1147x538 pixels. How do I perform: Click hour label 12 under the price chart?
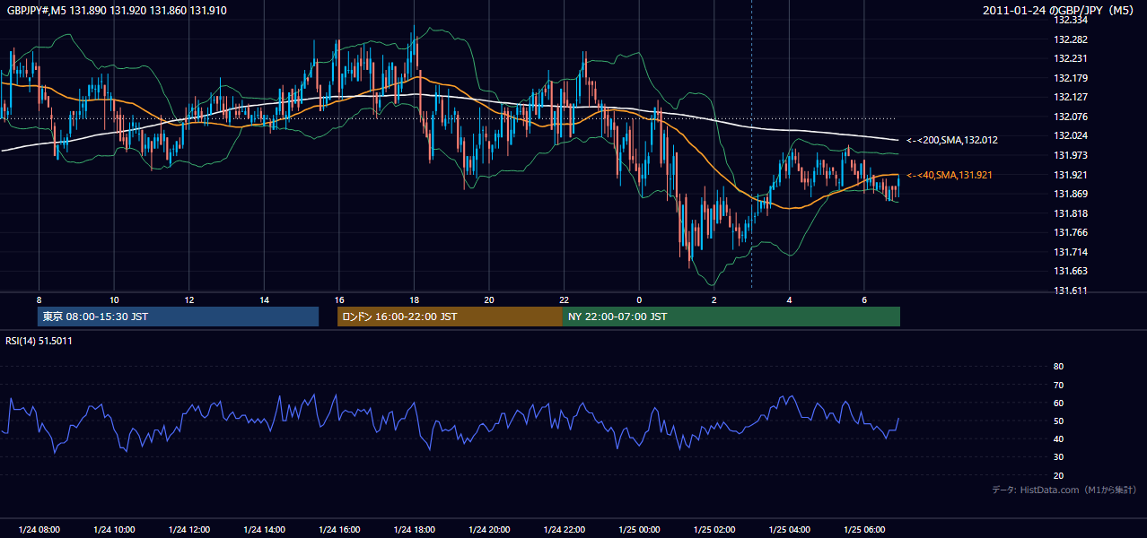tap(188, 299)
